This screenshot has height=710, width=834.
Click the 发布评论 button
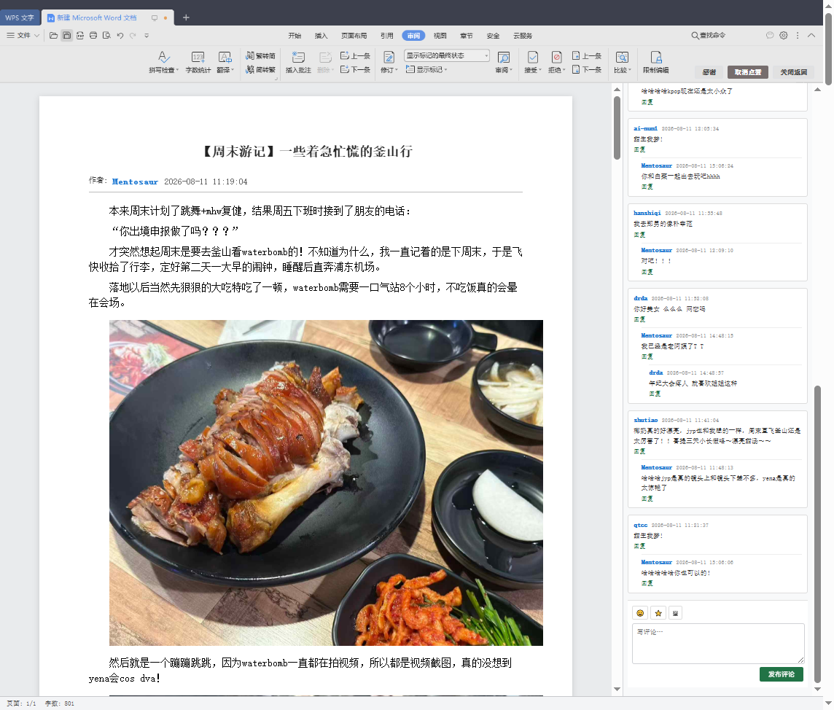coord(781,674)
